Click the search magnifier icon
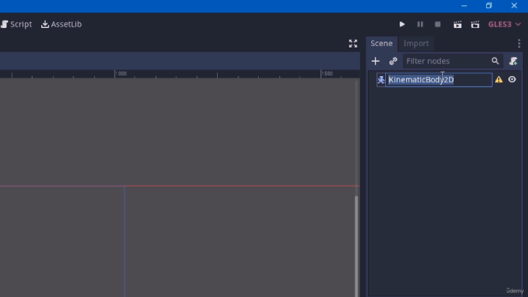528x297 pixels. pyautogui.click(x=495, y=61)
